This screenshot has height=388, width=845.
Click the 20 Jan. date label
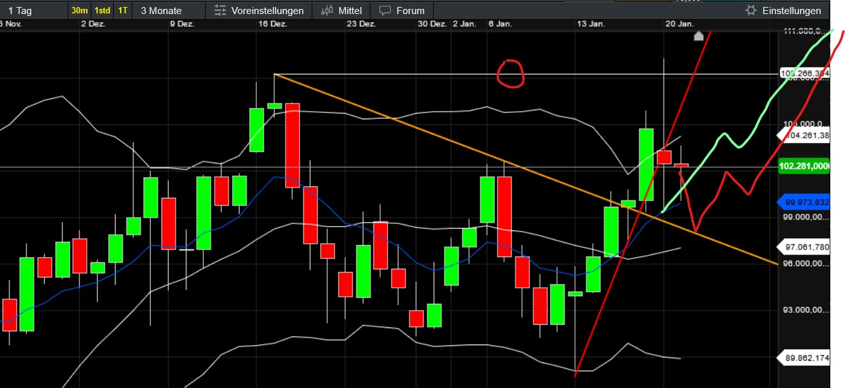pos(679,24)
